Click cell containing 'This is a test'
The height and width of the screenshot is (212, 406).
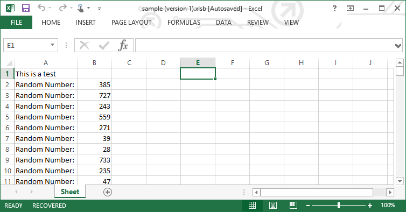click(46, 74)
